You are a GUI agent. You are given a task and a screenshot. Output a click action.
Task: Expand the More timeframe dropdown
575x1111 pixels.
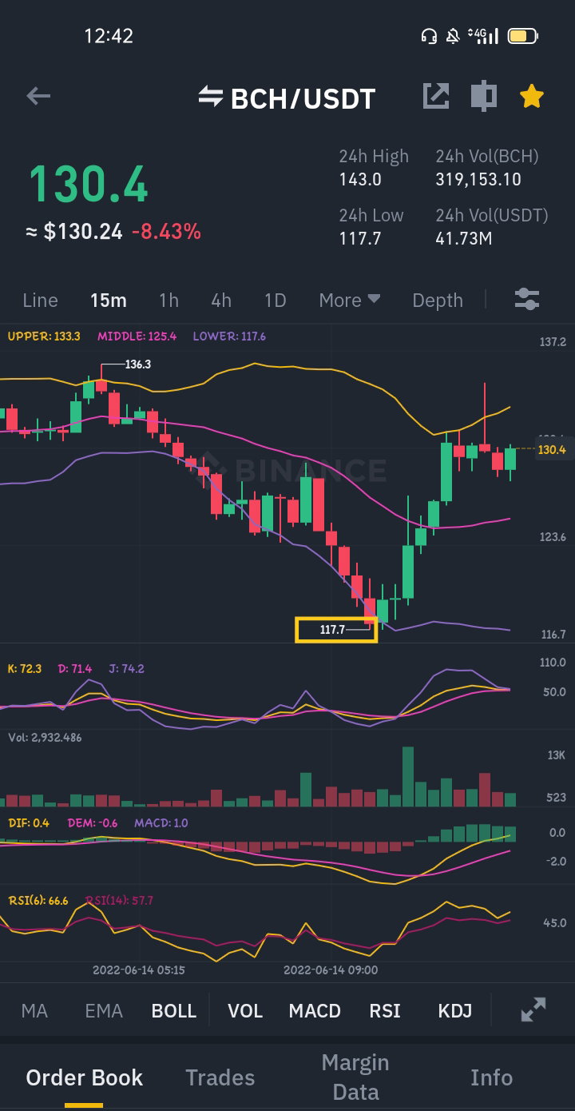350,300
